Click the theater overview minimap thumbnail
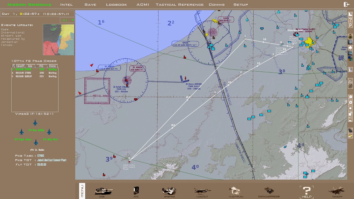The width and height of the screenshot is (354, 199). click(x=59, y=40)
